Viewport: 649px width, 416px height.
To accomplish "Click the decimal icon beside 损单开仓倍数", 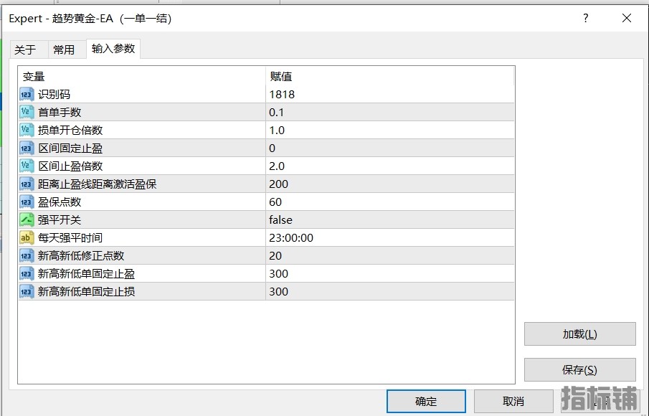I will (27, 130).
